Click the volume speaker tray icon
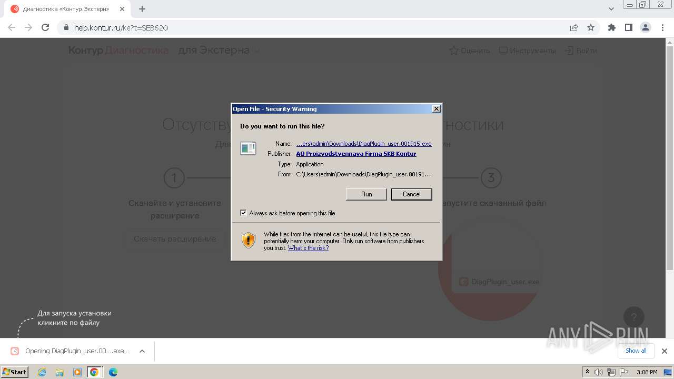 click(x=599, y=372)
